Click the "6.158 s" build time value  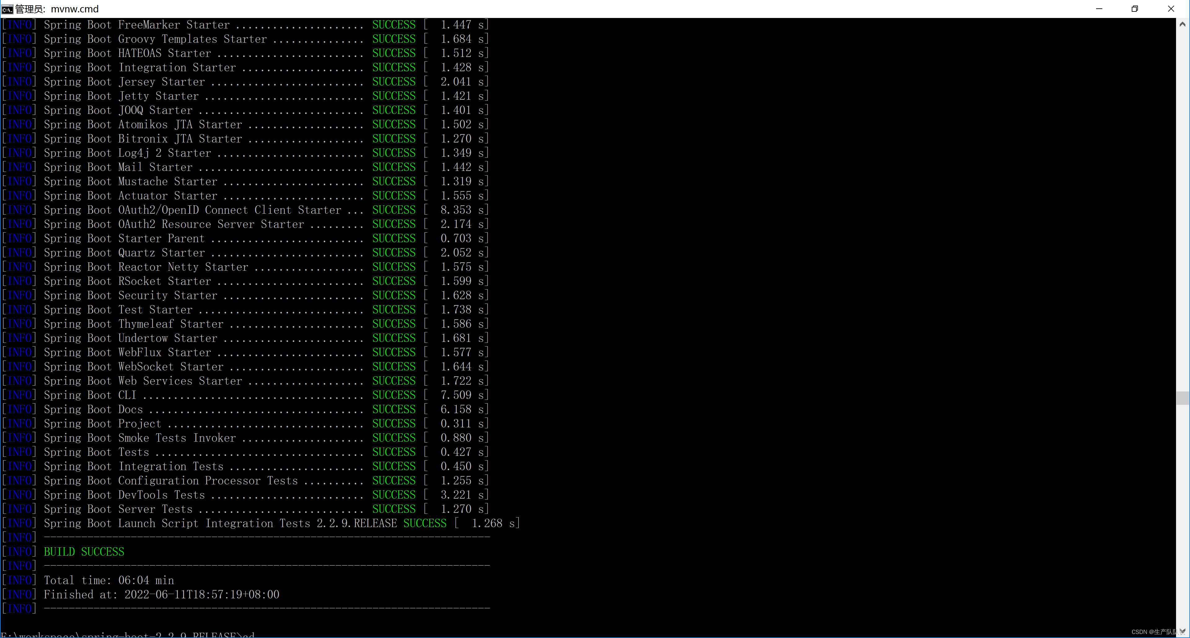(462, 409)
